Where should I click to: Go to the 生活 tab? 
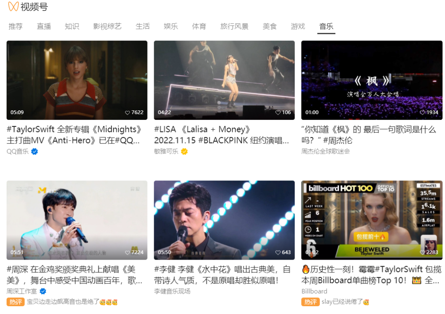coord(143,26)
